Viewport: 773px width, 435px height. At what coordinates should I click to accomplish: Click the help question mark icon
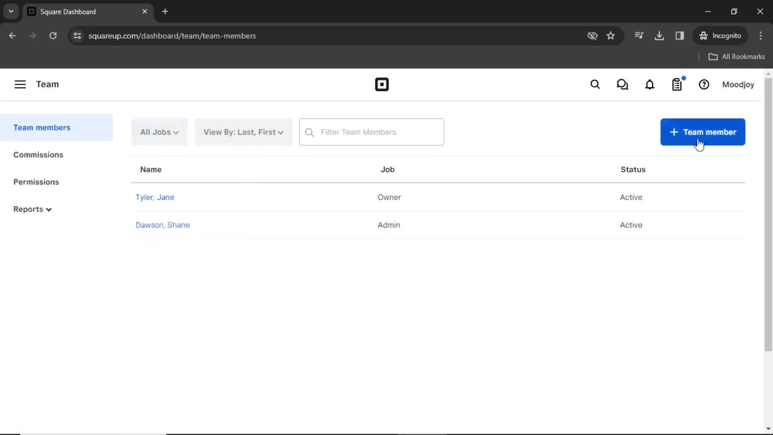point(704,85)
